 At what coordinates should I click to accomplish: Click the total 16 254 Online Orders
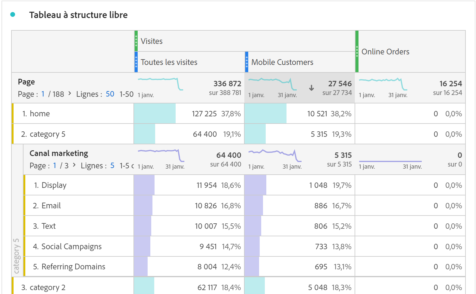click(x=451, y=84)
